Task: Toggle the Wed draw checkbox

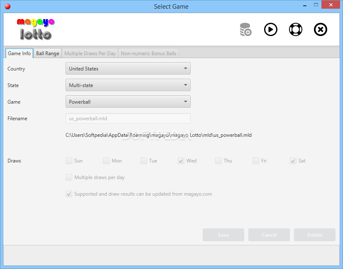Action: (181, 161)
